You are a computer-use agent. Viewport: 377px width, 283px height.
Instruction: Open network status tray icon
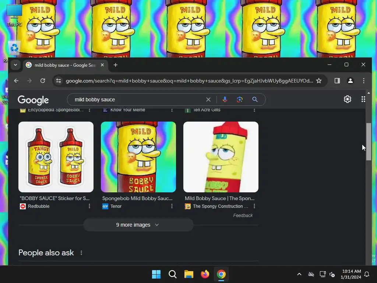click(323, 274)
